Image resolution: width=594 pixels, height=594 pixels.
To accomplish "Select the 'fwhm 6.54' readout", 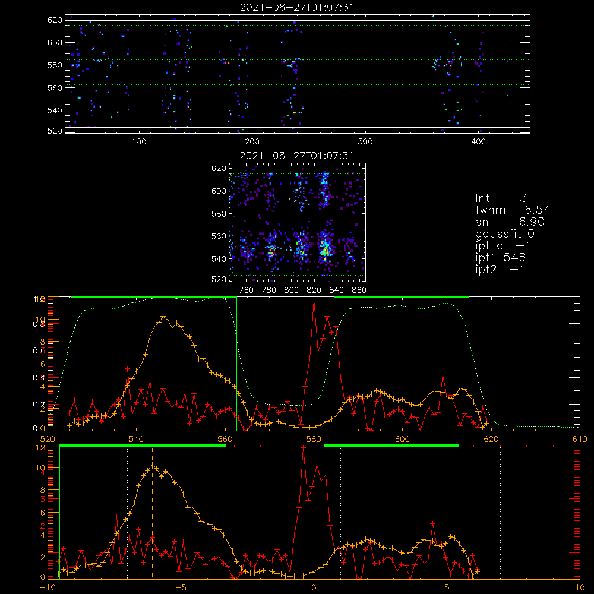I will pyautogui.click(x=513, y=210).
